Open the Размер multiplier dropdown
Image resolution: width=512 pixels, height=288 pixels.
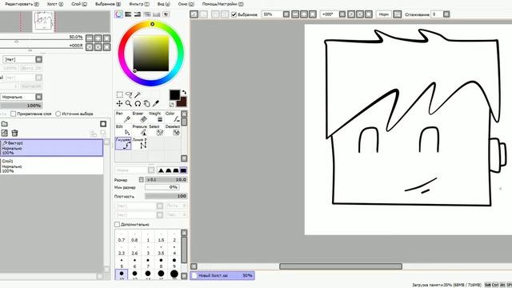tap(141, 179)
